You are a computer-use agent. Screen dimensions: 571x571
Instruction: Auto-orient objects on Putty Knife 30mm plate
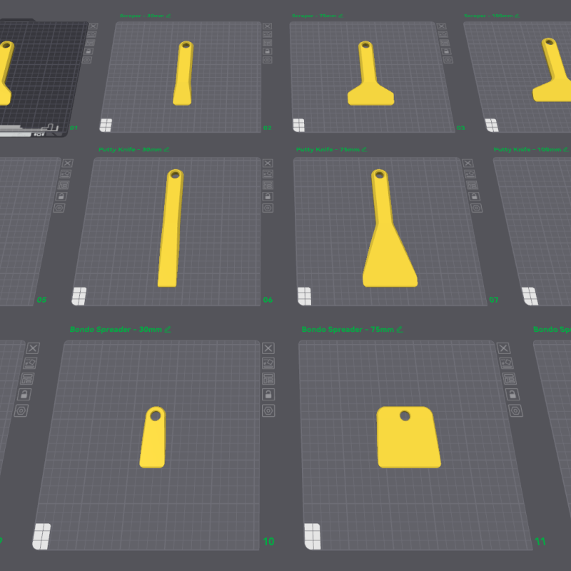tap(268, 173)
